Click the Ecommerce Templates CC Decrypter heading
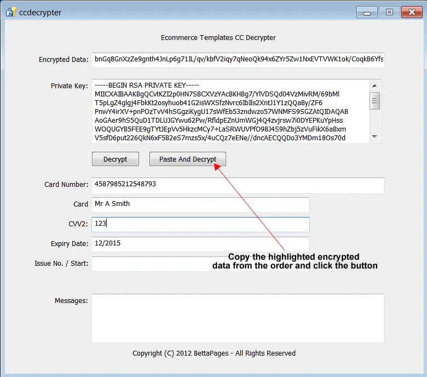The height and width of the screenshot is (377, 427). point(218,38)
